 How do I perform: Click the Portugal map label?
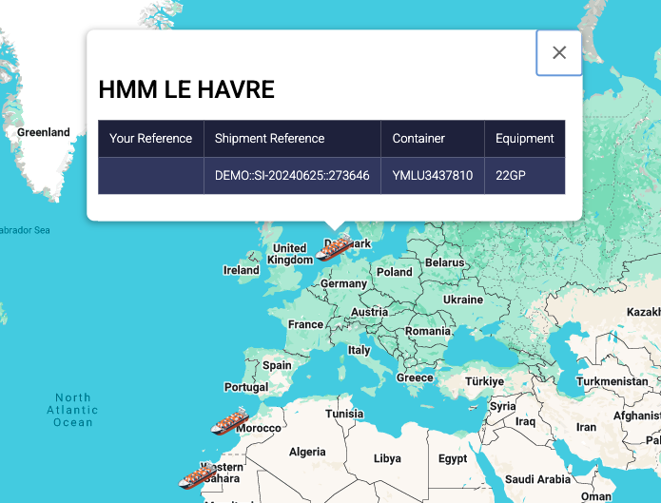pyautogui.click(x=246, y=388)
